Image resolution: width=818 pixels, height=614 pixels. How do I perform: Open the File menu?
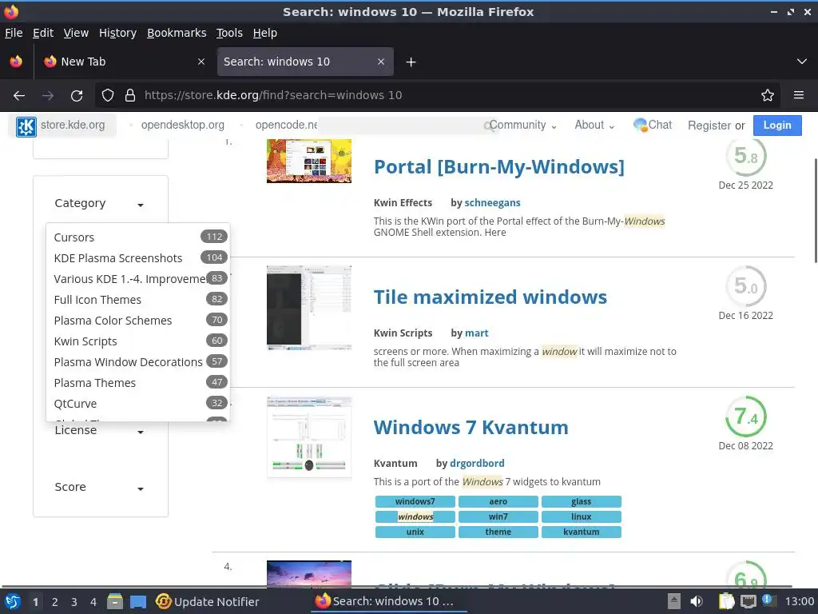[x=14, y=33]
